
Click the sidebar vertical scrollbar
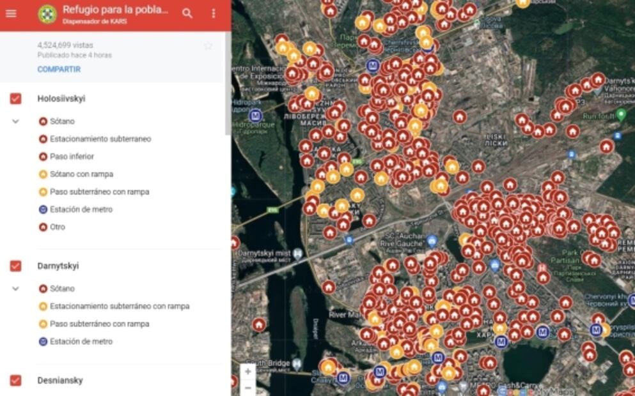click(x=228, y=83)
